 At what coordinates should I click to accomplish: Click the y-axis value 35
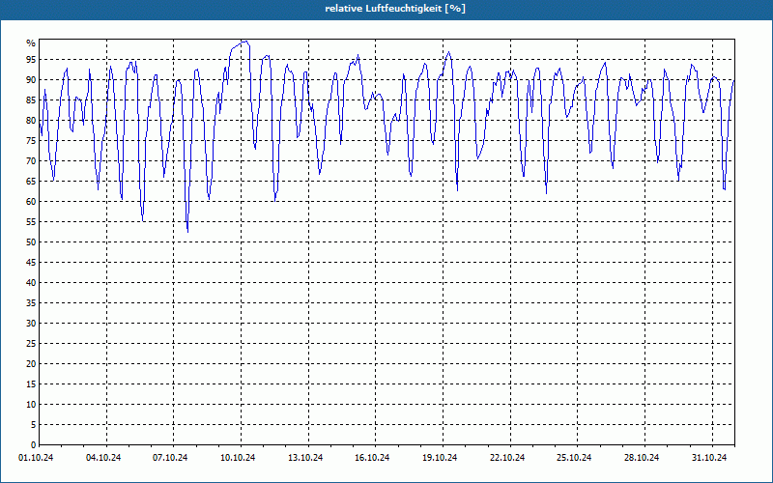(x=31, y=303)
